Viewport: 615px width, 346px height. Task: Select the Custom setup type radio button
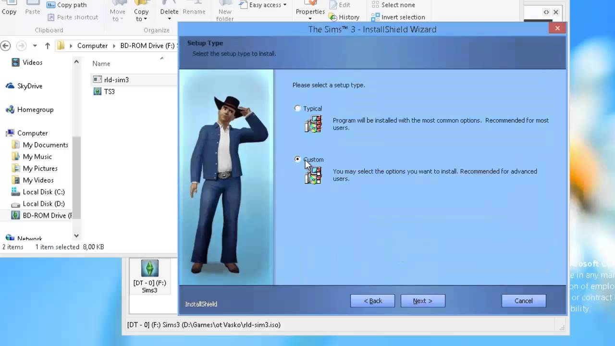297,159
